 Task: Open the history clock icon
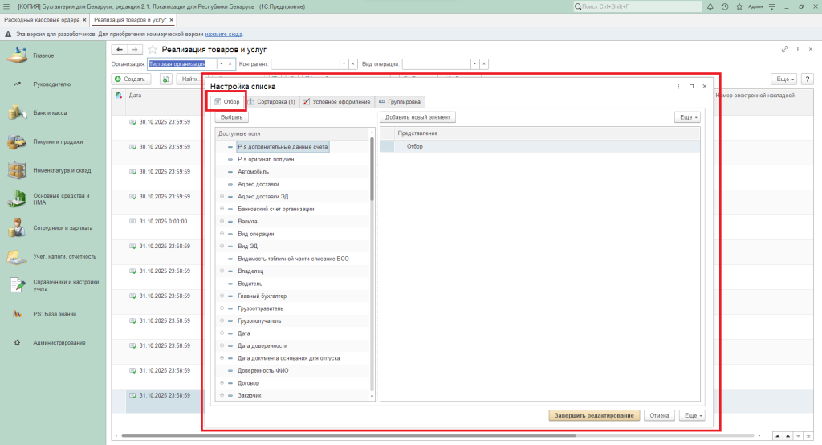click(725, 6)
